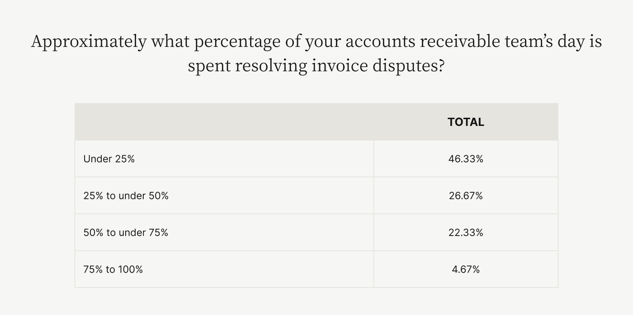Click the empty header cell above row labels
633x315 pixels.
pos(224,122)
